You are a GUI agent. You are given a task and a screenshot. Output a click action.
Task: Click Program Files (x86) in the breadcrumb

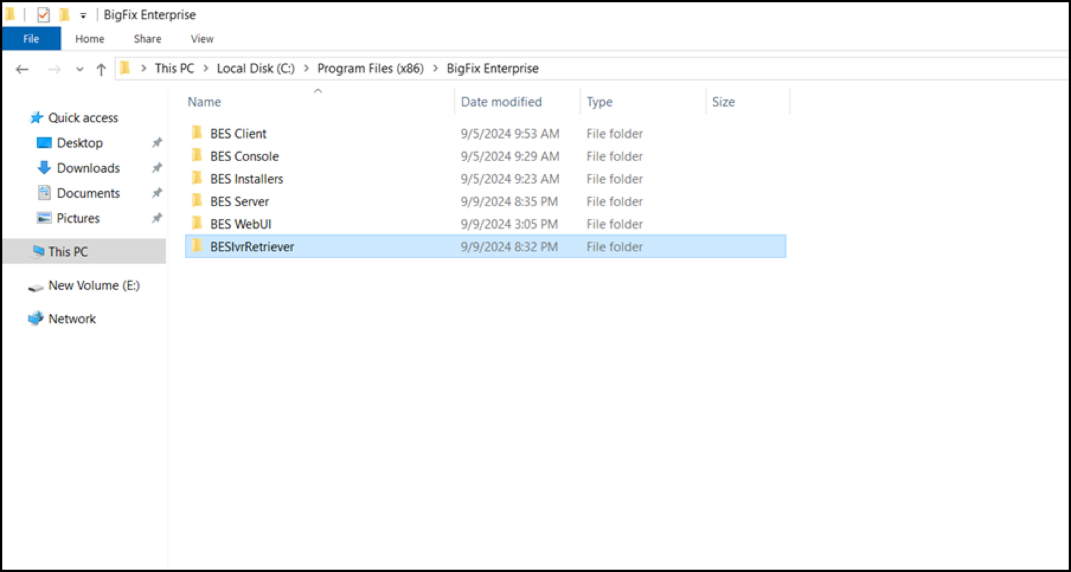tap(371, 69)
